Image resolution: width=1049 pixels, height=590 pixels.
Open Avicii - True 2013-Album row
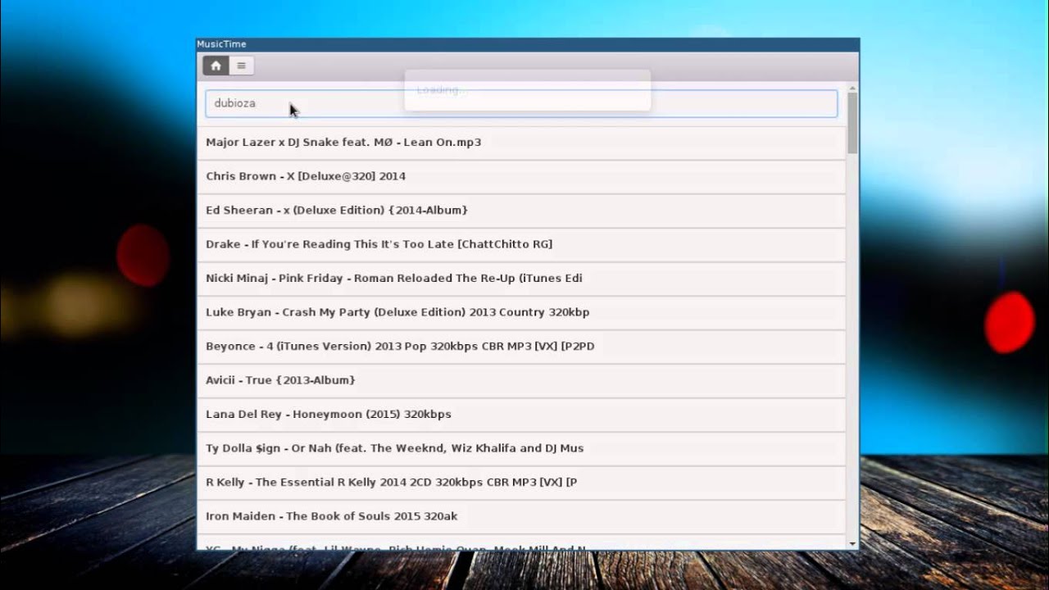521,381
